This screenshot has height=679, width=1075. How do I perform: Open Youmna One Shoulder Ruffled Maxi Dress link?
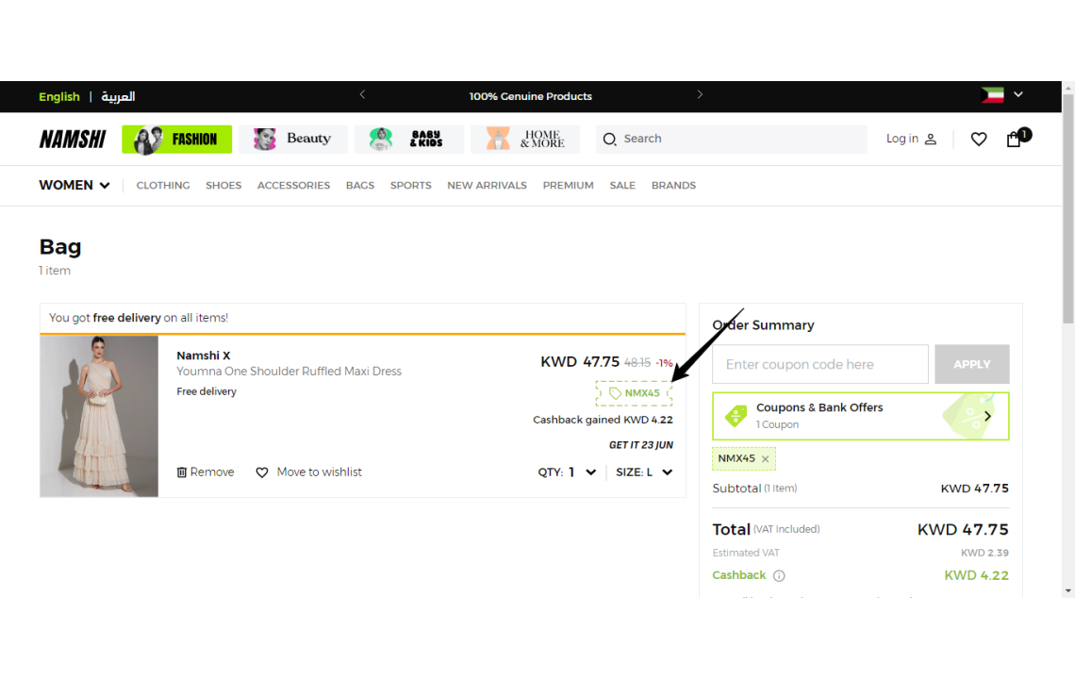click(289, 372)
